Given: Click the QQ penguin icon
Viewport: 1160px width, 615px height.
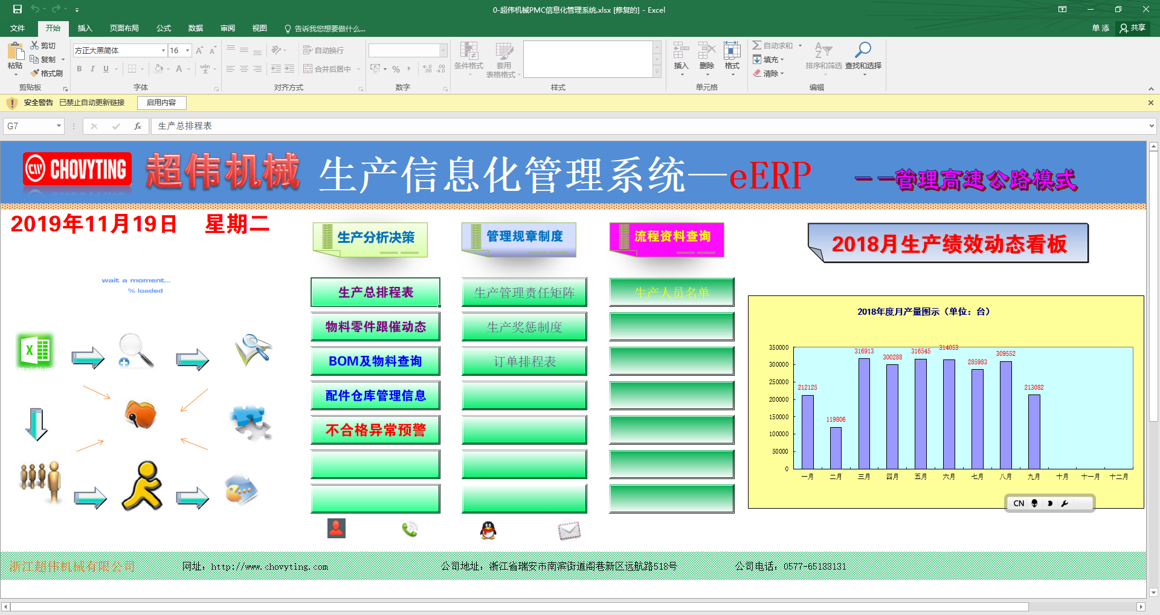Looking at the screenshot, I should tap(488, 530).
